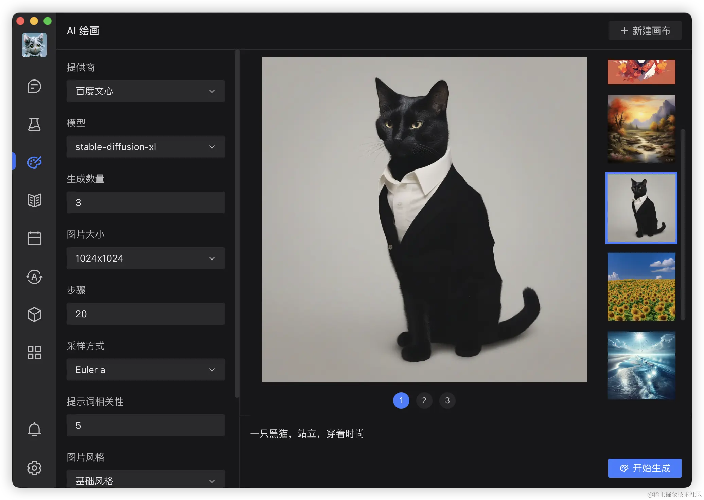Viewport: 704px width, 500px height.
Task: Select the 3D cube sidebar icon
Action: tap(34, 314)
